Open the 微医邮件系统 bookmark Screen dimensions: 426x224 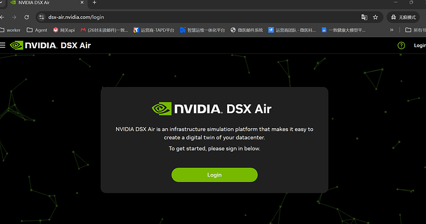pyautogui.click(x=247, y=30)
